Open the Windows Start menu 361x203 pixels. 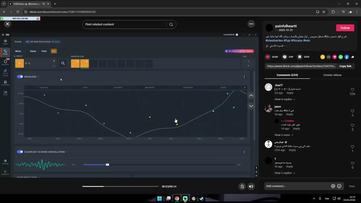coord(159,198)
